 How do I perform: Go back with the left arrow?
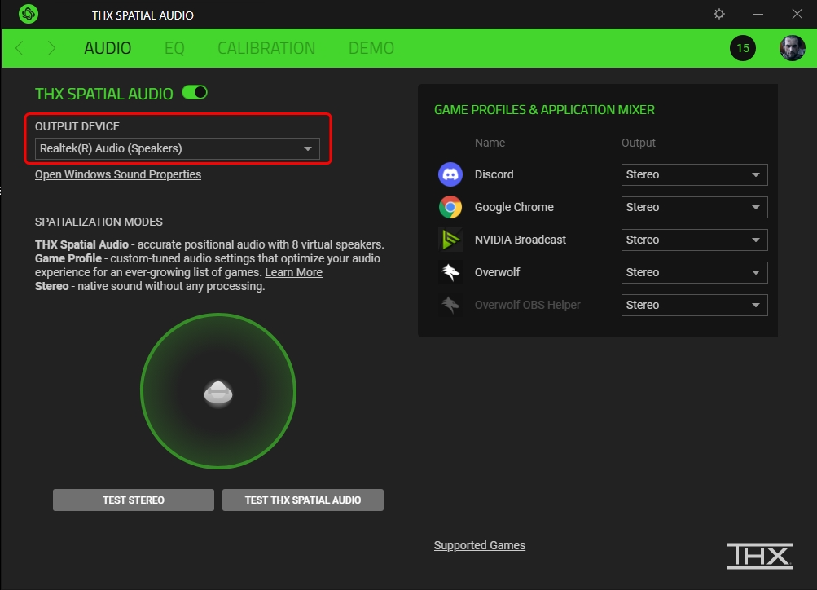20,48
